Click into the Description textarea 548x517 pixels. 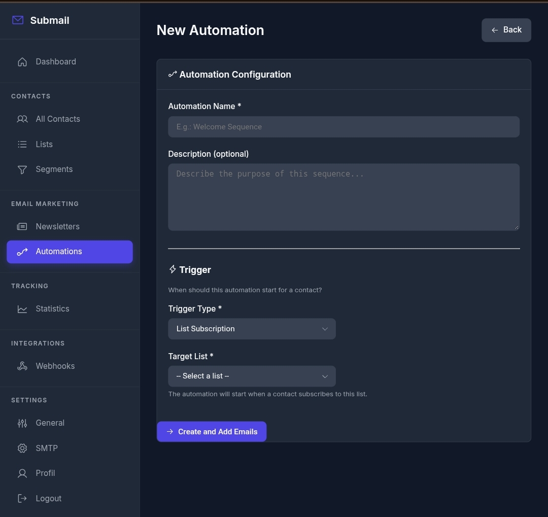click(x=344, y=197)
